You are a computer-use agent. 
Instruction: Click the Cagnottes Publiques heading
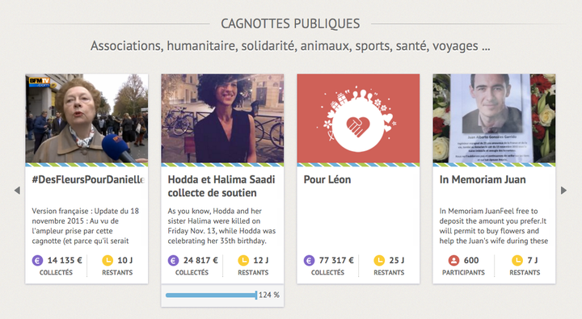pyautogui.click(x=290, y=23)
